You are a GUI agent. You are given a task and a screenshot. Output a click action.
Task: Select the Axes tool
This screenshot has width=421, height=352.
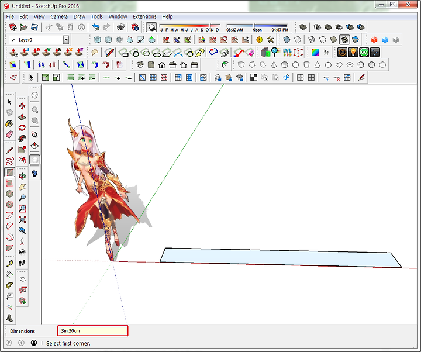click(x=10, y=307)
